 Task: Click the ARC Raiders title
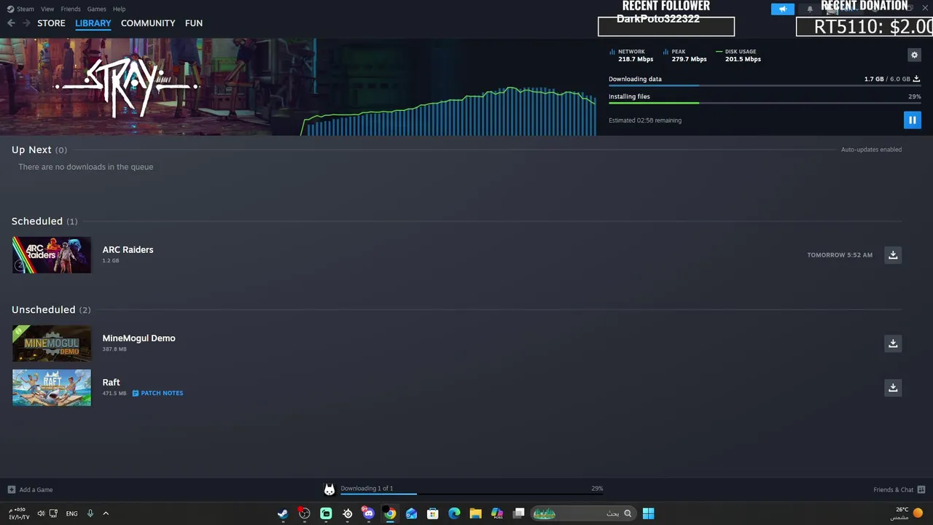click(128, 249)
